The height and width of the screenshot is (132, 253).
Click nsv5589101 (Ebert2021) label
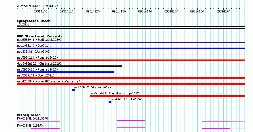(36, 75)
